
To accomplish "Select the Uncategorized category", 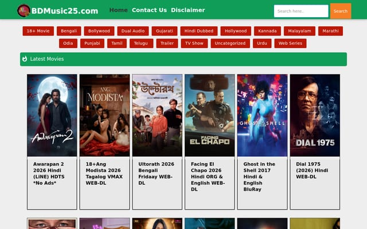I will coord(230,44).
